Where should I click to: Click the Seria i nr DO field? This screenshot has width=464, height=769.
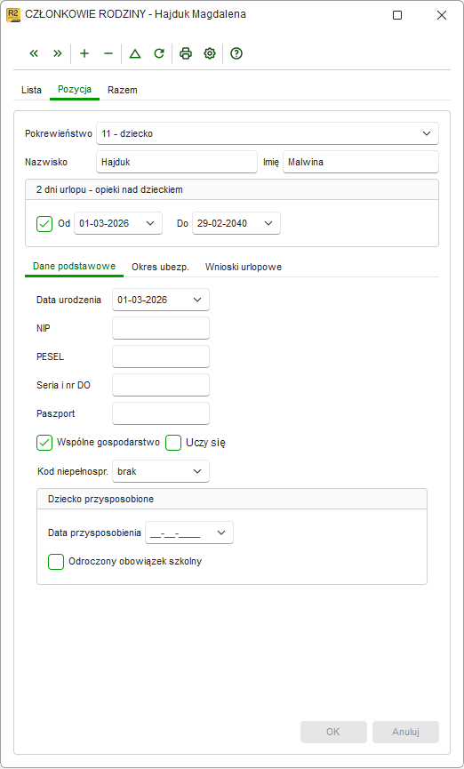(161, 385)
